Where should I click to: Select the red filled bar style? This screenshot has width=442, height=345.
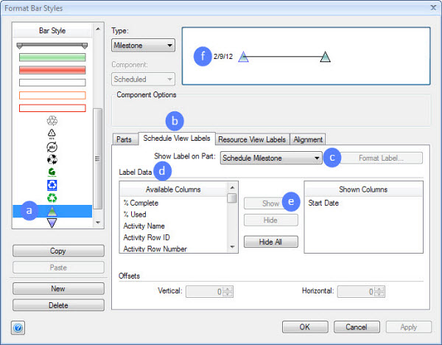pyautogui.click(x=52, y=69)
